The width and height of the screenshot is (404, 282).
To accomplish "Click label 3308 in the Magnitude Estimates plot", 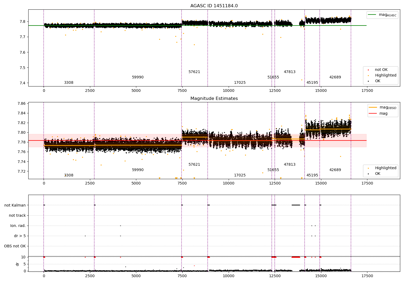I will point(69,175).
